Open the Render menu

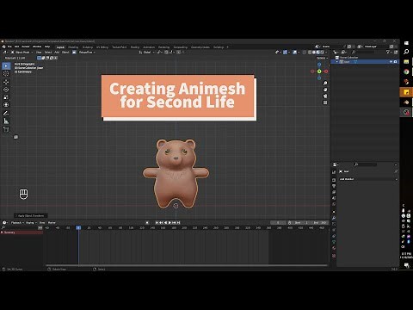[x=26, y=46]
